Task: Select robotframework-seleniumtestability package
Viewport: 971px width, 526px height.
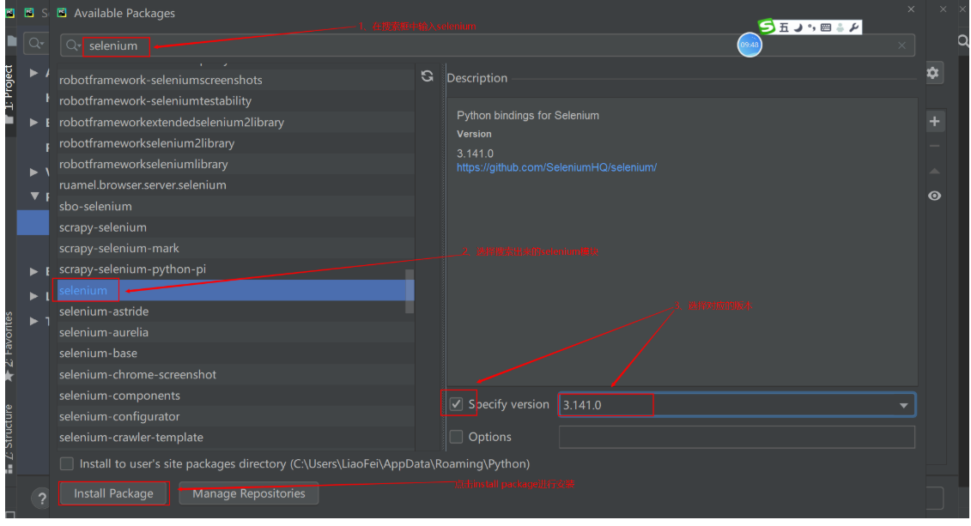Action: tap(236, 101)
